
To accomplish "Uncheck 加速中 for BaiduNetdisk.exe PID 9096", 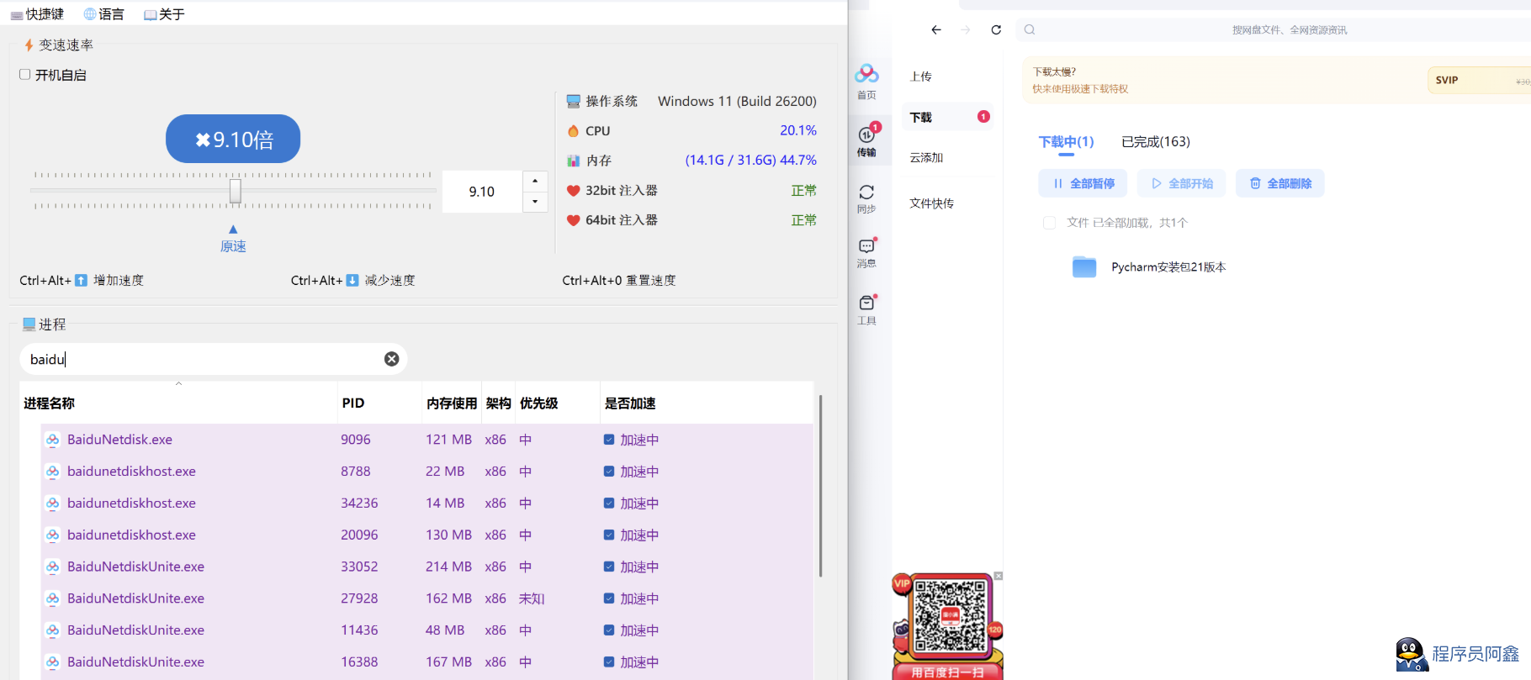I will pyautogui.click(x=609, y=440).
